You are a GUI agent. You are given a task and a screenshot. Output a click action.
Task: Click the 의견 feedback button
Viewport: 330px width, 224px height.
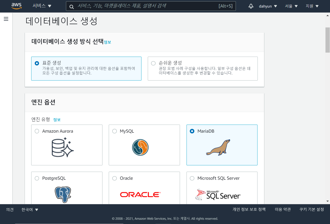click(x=10, y=210)
